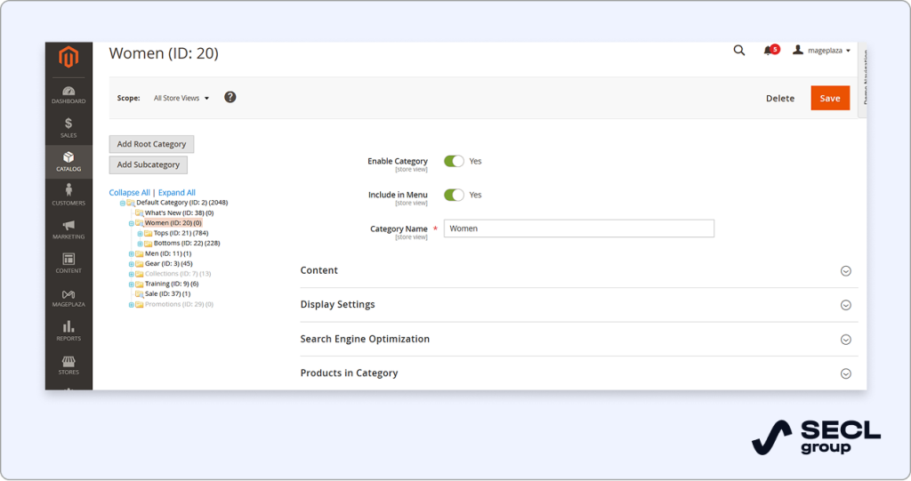Toggle the Include in Menu switch

click(455, 195)
